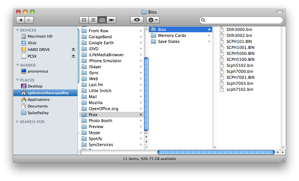Collapse the PLACES sidebar section
299x181 pixels.
pyautogui.click(x=18, y=80)
